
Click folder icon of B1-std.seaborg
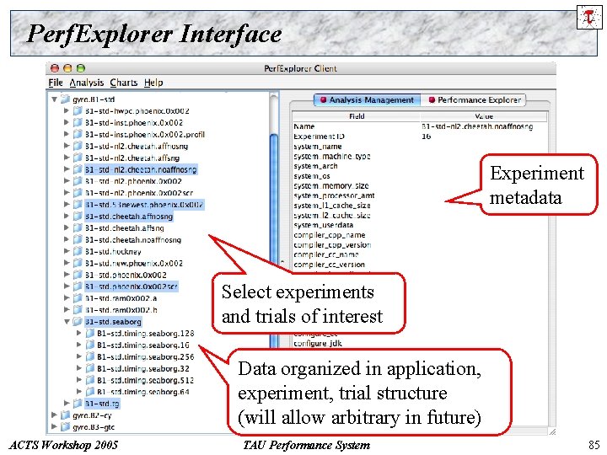pos(78,322)
